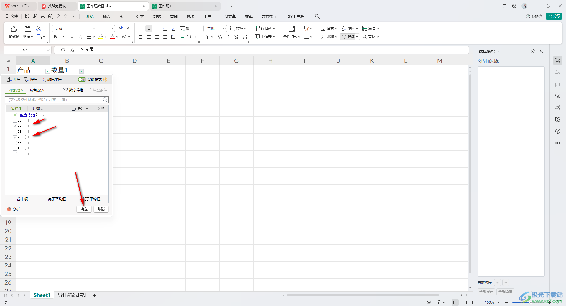
Task: Click the center align icon
Action: click(x=149, y=37)
